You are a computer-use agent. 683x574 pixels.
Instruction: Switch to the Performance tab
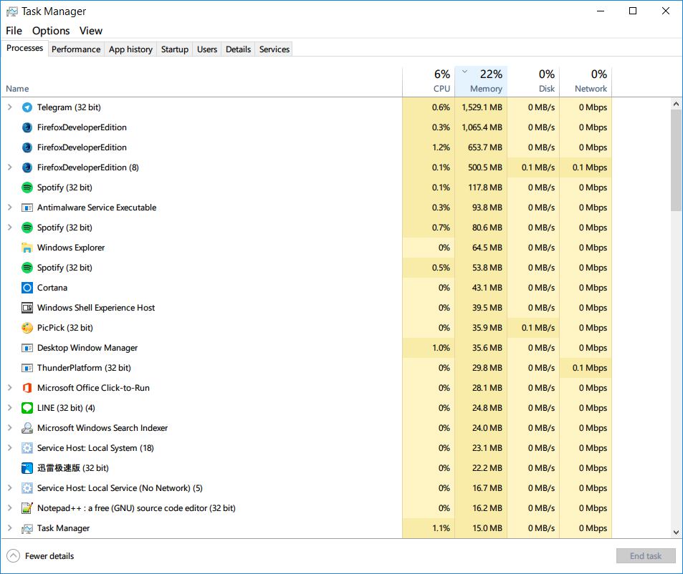click(x=76, y=49)
